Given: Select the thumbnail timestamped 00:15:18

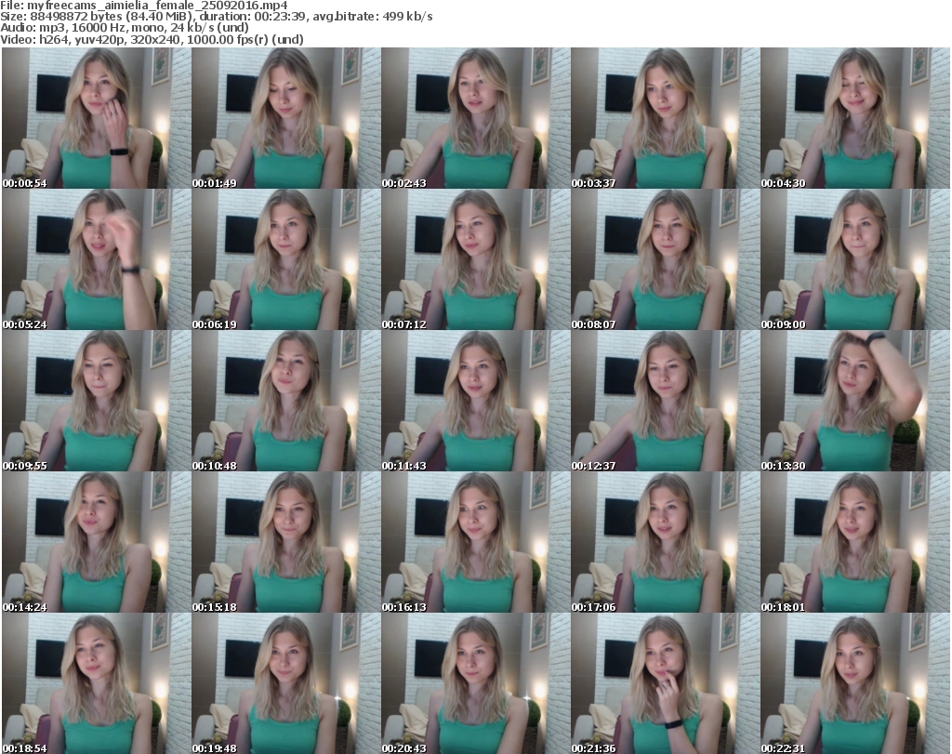Looking at the screenshot, I should pos(286,542).
